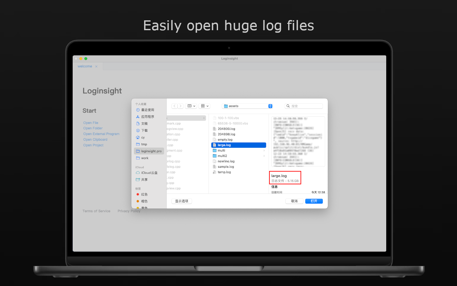457x286 pixels.
Task: Expand the multi folder chevron
Action: click(264, 151)
